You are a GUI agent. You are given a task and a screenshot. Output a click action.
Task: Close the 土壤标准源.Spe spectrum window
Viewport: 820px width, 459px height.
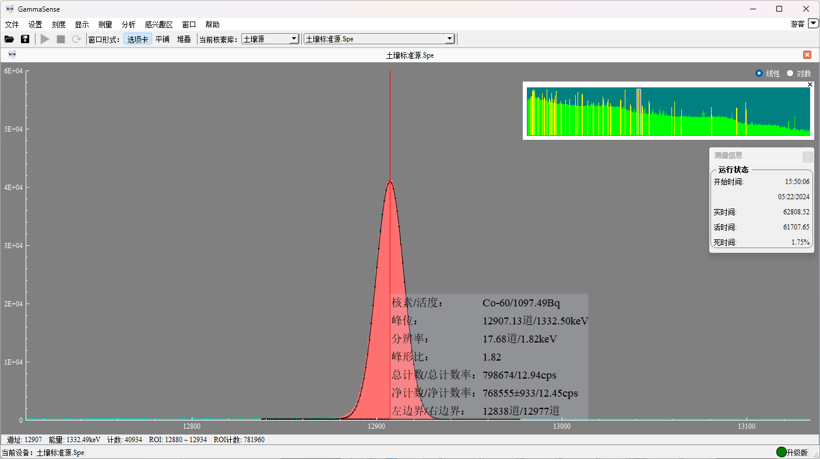(x=807, y=55)
